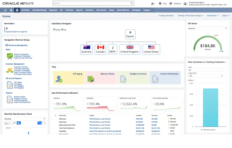Open the Recent Records clock icon
Image resolution: width=232 pixels, height=148 pixels.
click(x=5, y=10)
